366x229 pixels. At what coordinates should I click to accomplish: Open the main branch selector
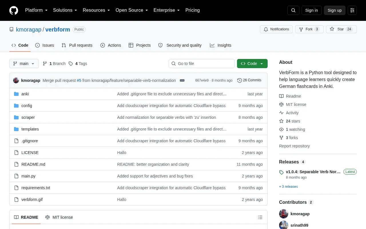[x=24, y=64]
